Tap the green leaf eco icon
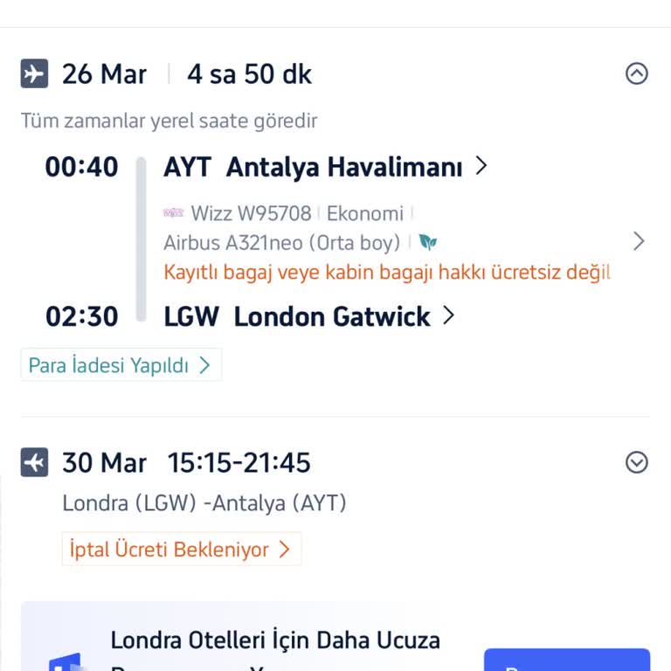The width and height of the screenshot is (671, 671). [x=427, y=242]
